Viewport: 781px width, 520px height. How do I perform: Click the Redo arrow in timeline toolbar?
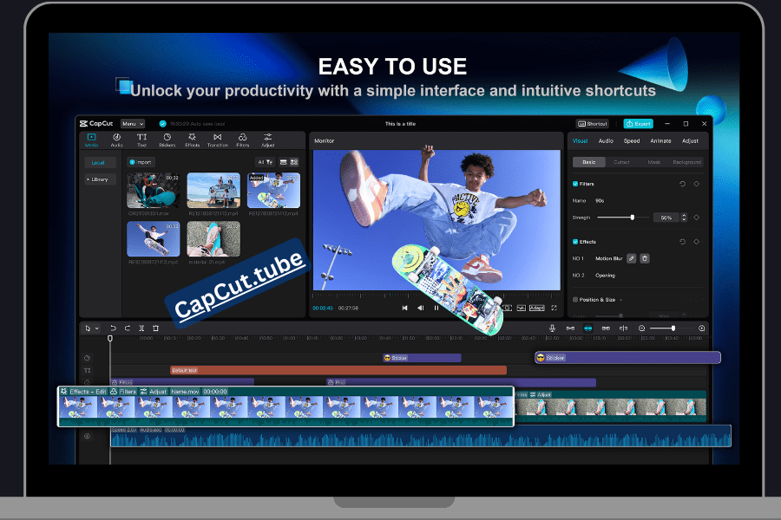128,328
